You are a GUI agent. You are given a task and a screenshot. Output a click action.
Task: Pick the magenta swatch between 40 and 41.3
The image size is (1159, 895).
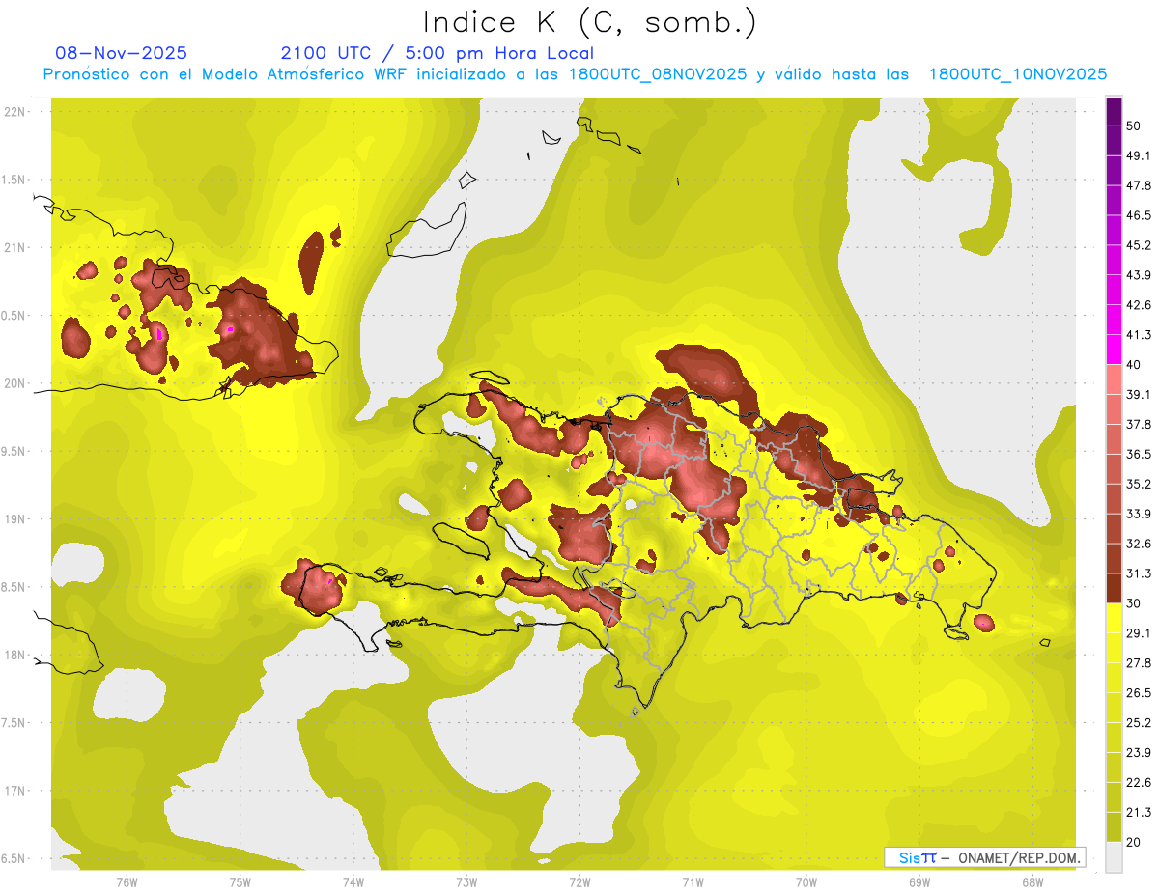point(1114,350)
